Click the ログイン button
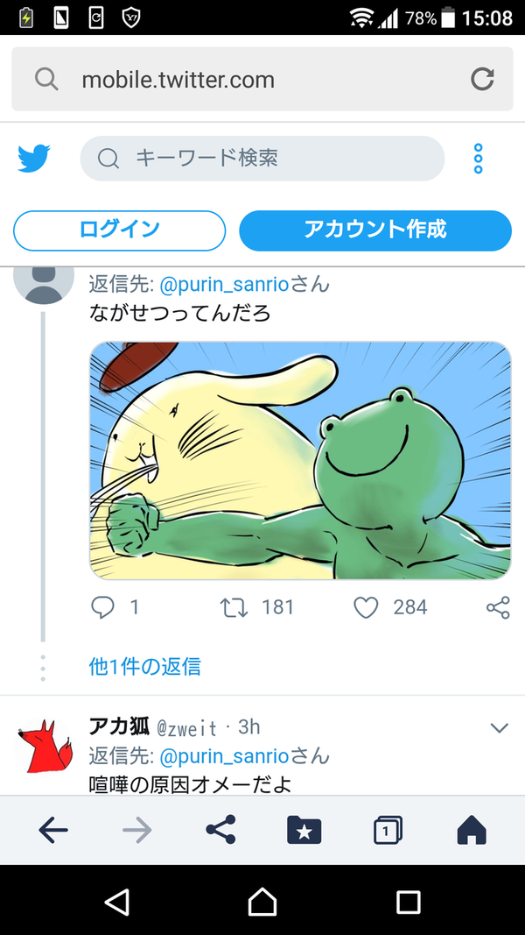525x935 pixels. pyautogui.click(x=120, y=230)
